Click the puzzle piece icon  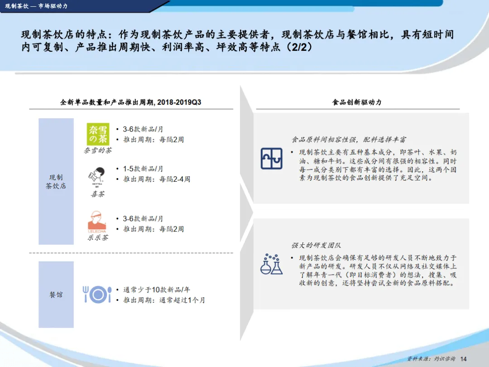(271, 159)
